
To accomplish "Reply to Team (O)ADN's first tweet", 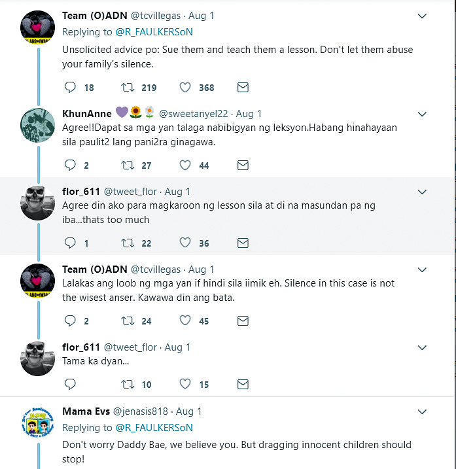I will [x=71, y=87].
